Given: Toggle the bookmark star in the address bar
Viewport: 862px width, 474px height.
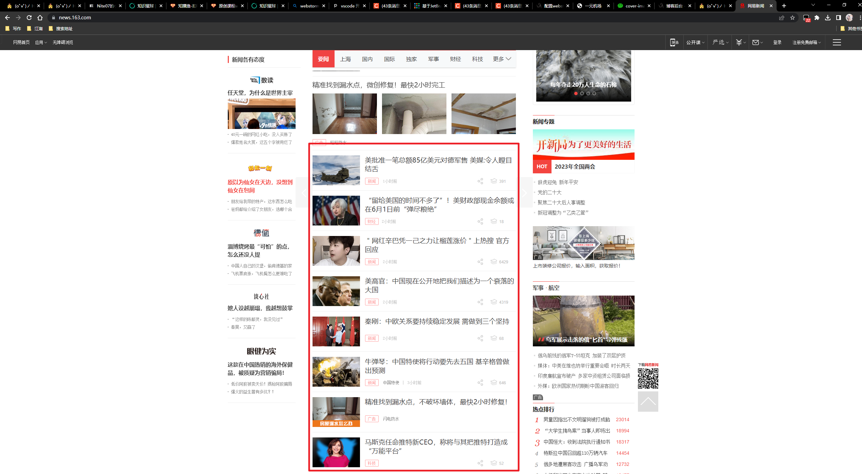Looking at the screenshot, I should (x=792, y=18).
